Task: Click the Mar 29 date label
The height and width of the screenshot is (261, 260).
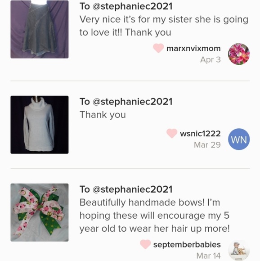Action: click(x=207, y=145)
